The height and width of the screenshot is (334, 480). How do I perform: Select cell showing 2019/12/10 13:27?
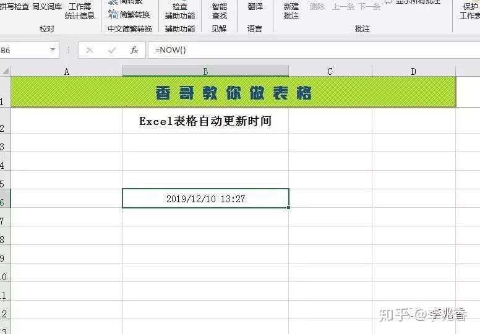tap(205, 199)
